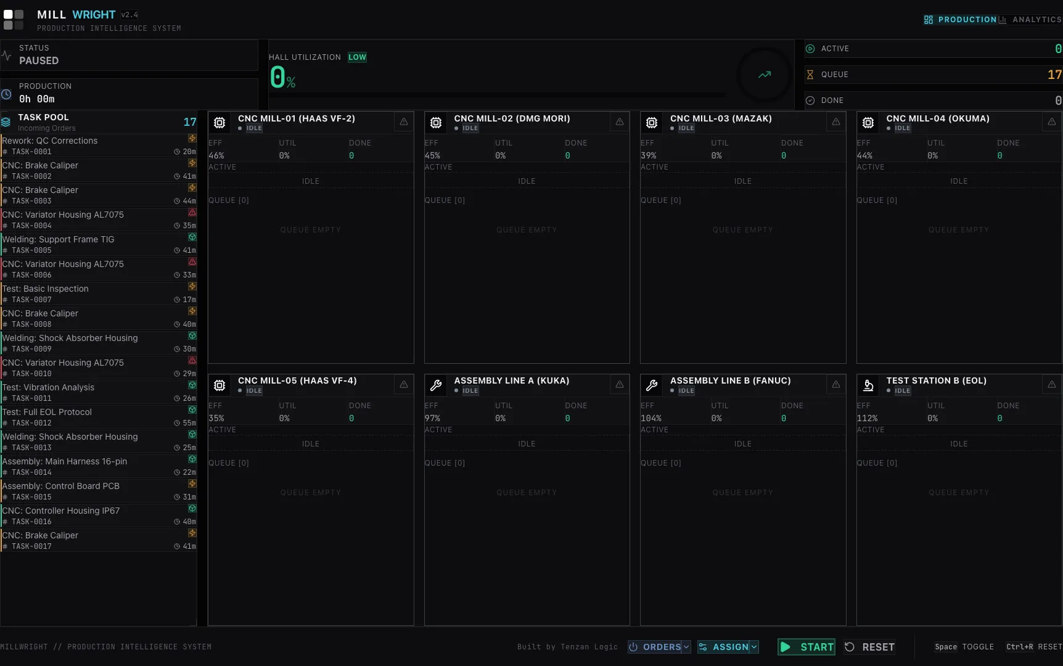Screen dimensions: 1063x666
Task: Select task Rework: QC Corrections TASK-0001
Action: point(99,146)
